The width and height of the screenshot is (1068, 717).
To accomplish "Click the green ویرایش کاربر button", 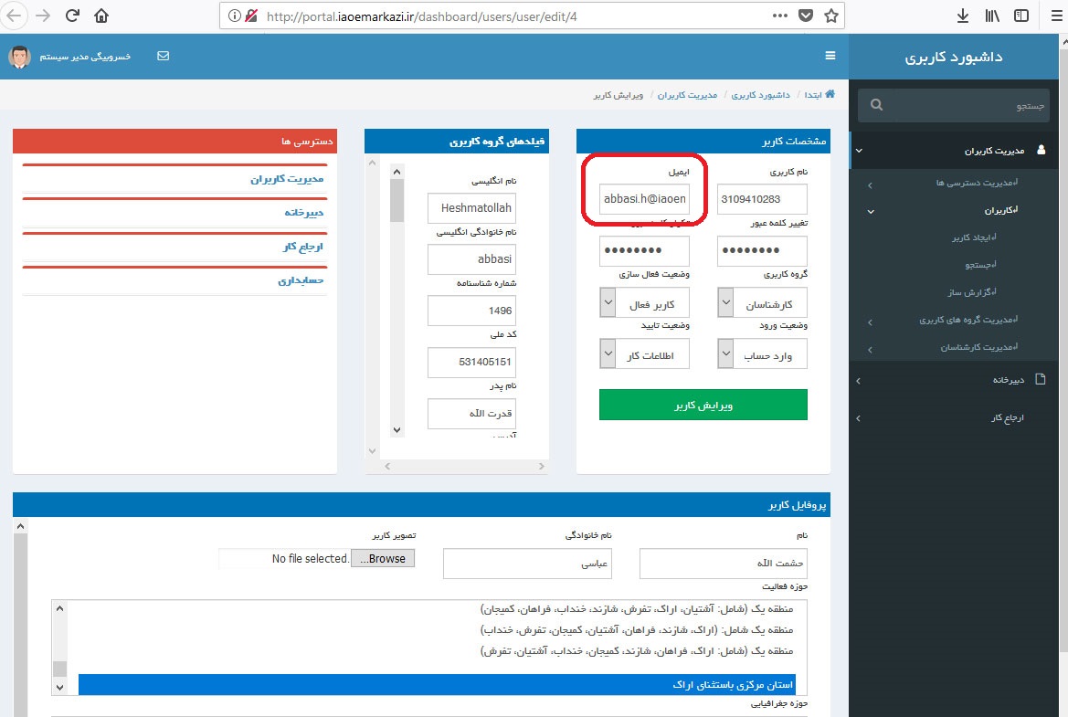I will point(703,405).
